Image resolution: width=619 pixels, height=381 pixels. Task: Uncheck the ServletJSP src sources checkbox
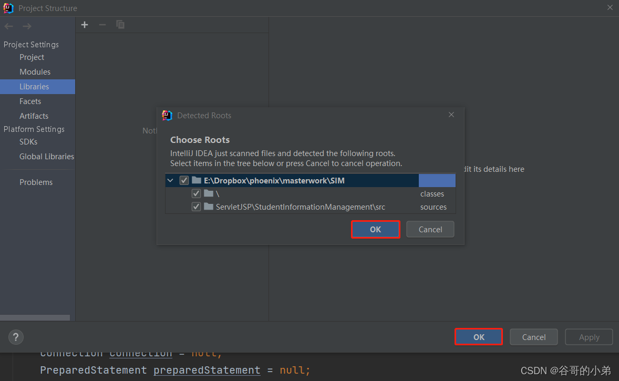[196, 207]
